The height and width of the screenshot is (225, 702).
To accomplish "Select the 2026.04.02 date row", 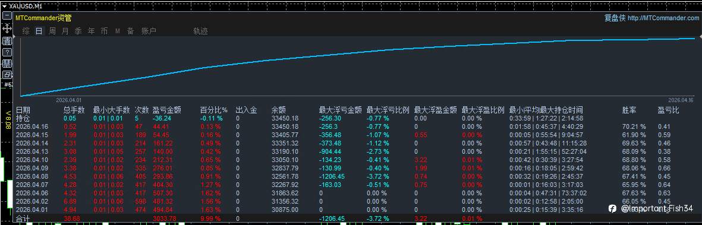I will tap(32, 201).
